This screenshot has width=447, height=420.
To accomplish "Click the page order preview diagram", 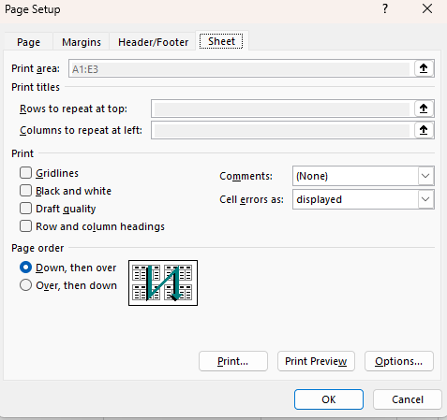I will click(x=163, y=282).
